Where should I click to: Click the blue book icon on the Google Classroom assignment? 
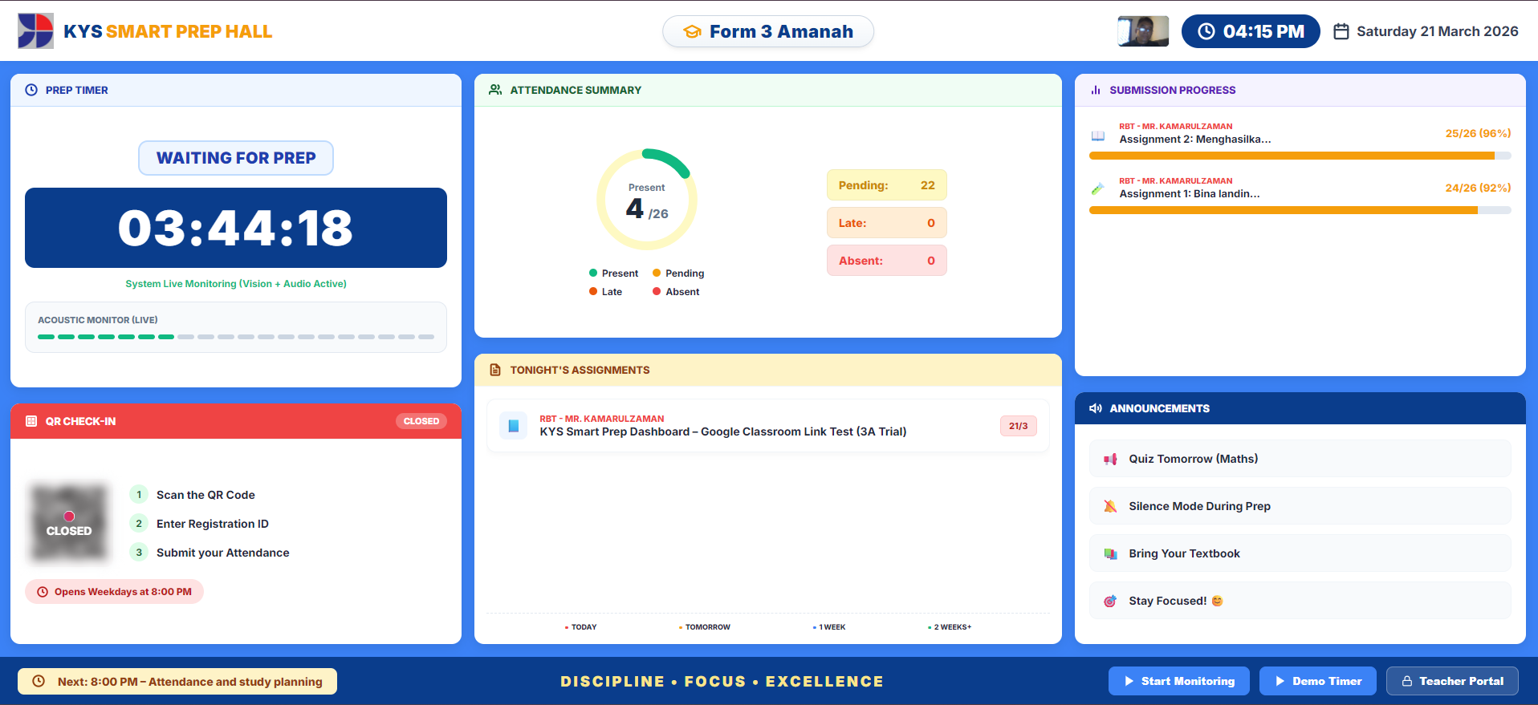[x=514, y=426]
